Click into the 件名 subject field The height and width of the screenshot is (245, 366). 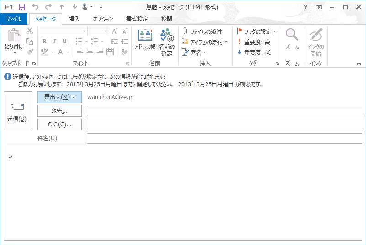(224, 138)
